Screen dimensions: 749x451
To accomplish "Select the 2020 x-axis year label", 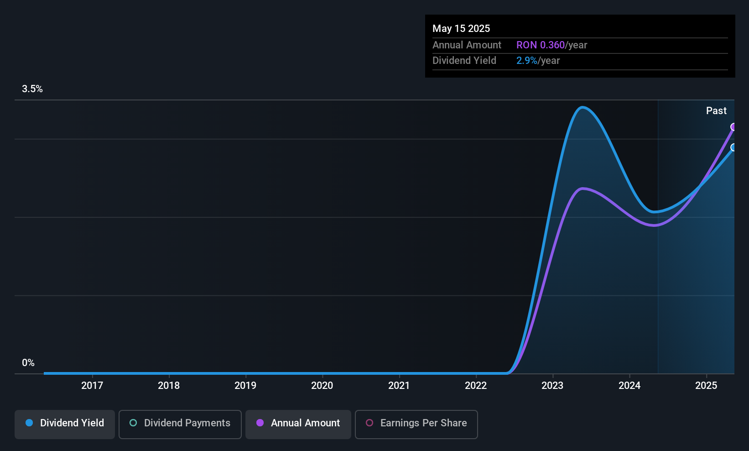I will click(322, 385).
